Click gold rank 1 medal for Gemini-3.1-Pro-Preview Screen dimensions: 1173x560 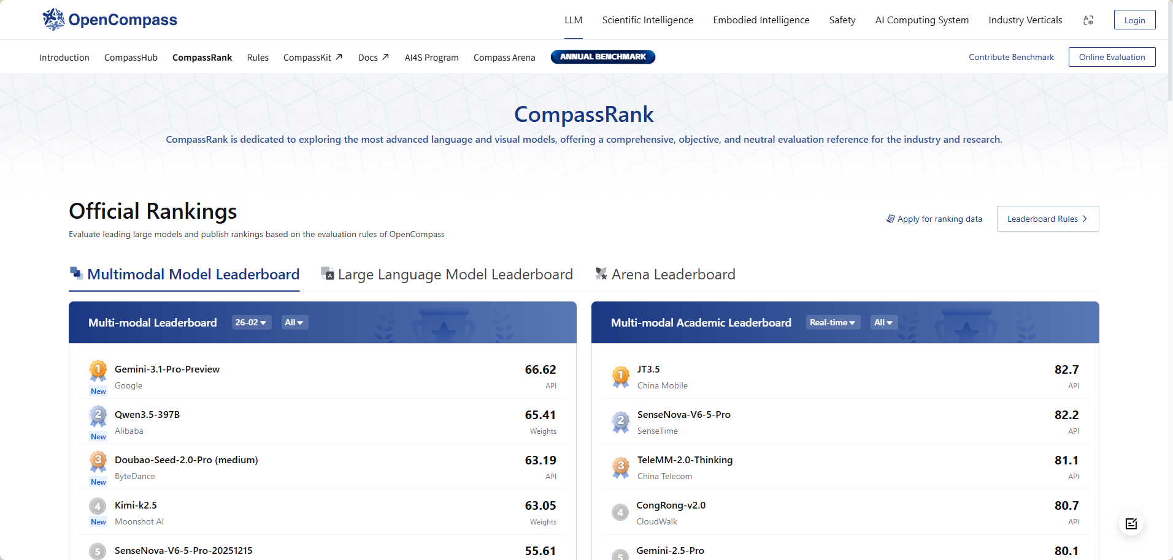click(98, 370)
